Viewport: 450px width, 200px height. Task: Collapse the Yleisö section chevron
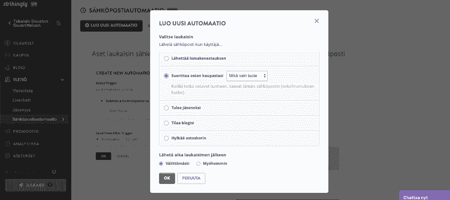[x=62, y=80]
